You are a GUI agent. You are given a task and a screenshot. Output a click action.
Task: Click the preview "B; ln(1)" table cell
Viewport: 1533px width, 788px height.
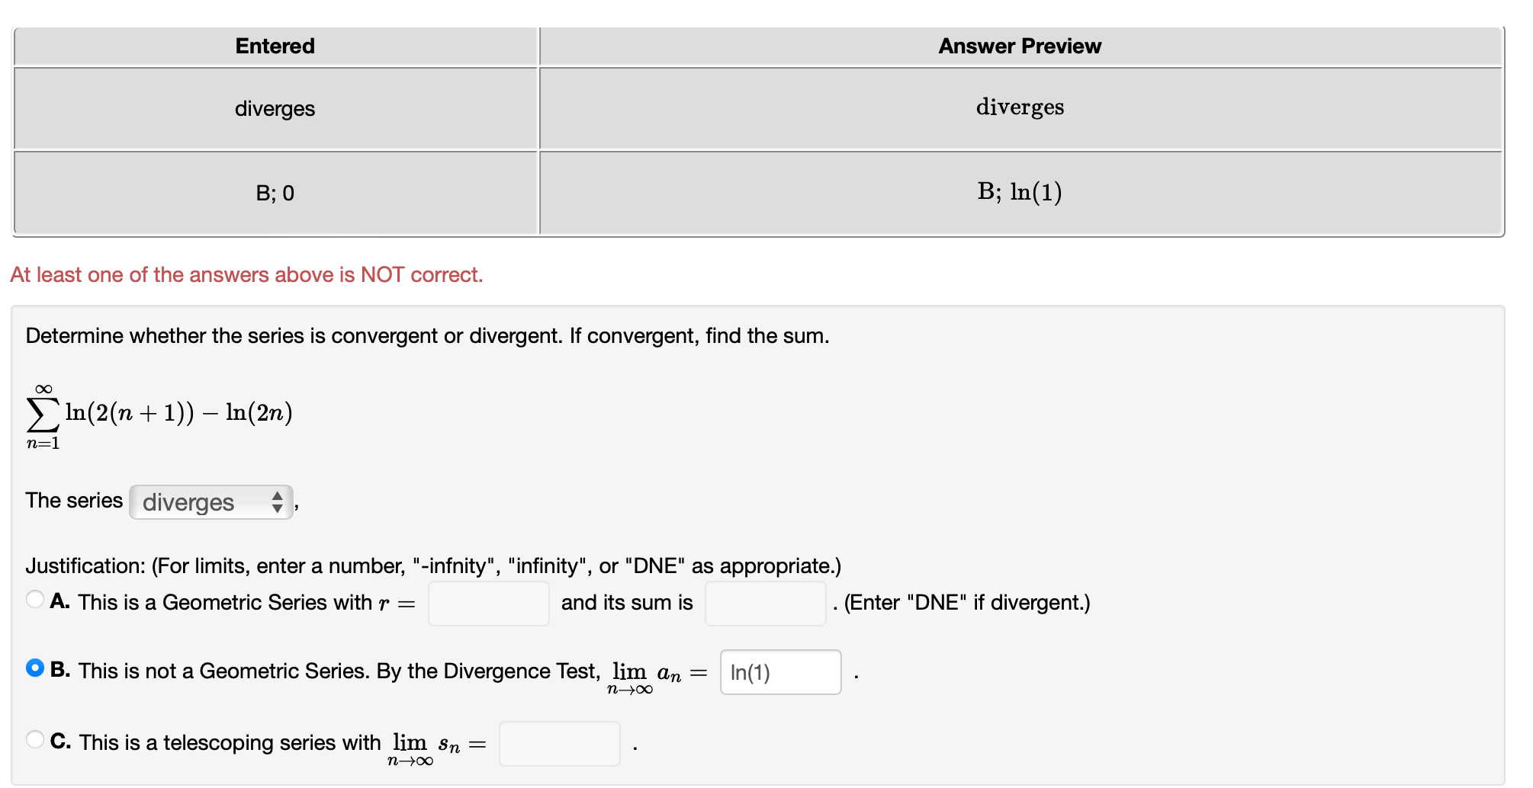(1020, 193)
